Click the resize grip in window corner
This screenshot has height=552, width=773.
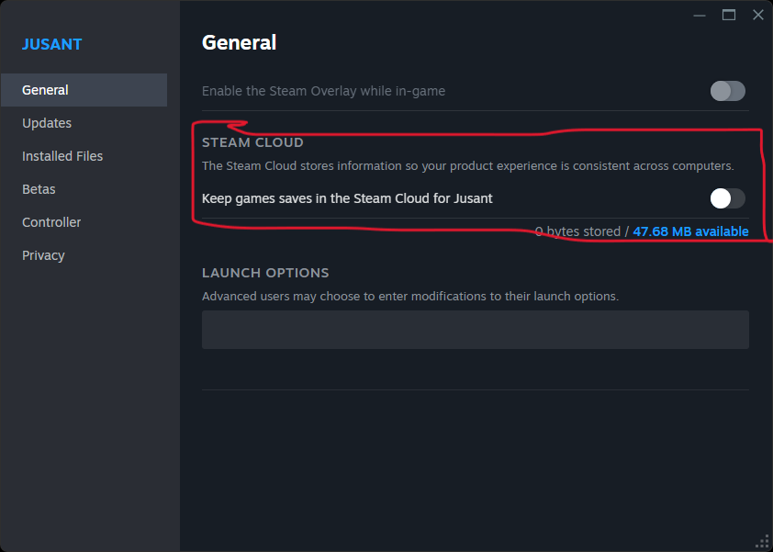pyautogui.click(x=762, y=541)
